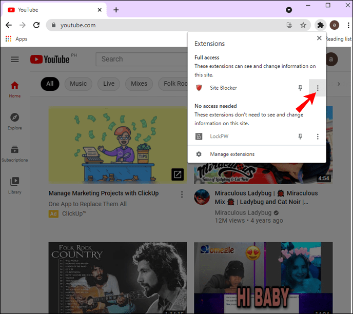
Task: Click the Manage extensions gear icon
Action: 199,154
